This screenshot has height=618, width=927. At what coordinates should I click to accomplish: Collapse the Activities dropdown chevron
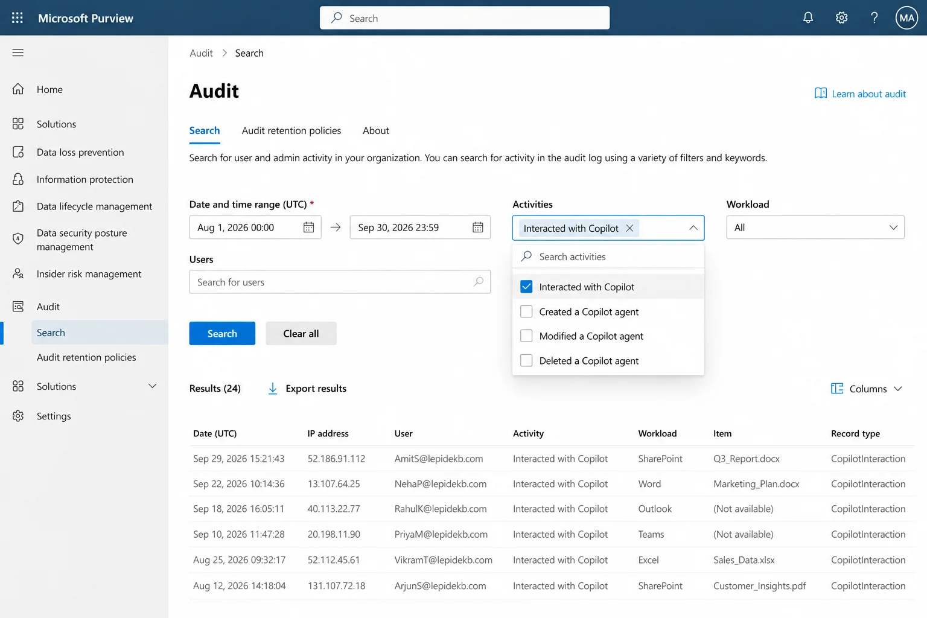693,228
